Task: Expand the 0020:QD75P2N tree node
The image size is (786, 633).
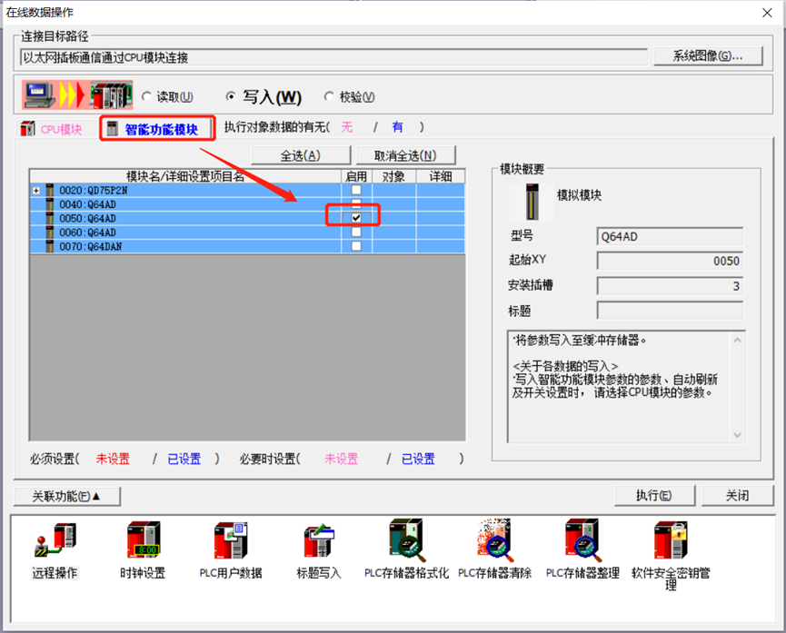Action: pos(36,191)
